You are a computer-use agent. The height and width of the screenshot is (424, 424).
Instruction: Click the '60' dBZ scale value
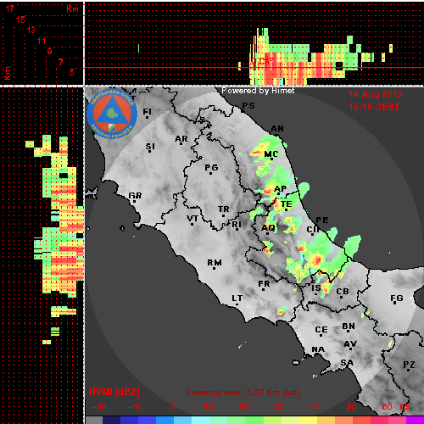pos(387,407)
